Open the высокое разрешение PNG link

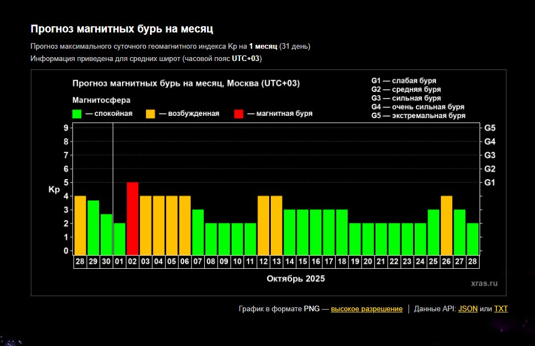(367, 309)
